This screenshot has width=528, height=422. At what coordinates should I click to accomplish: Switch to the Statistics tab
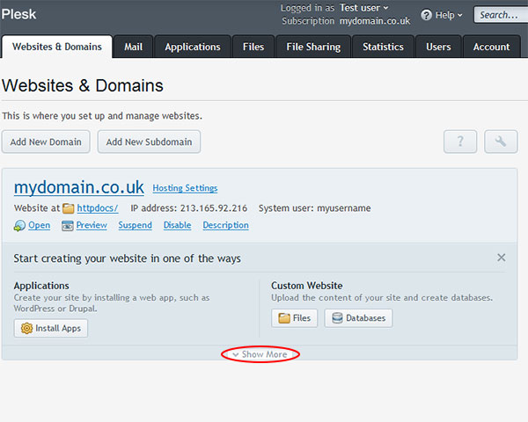pyautogui.click(x=383, y=47)
